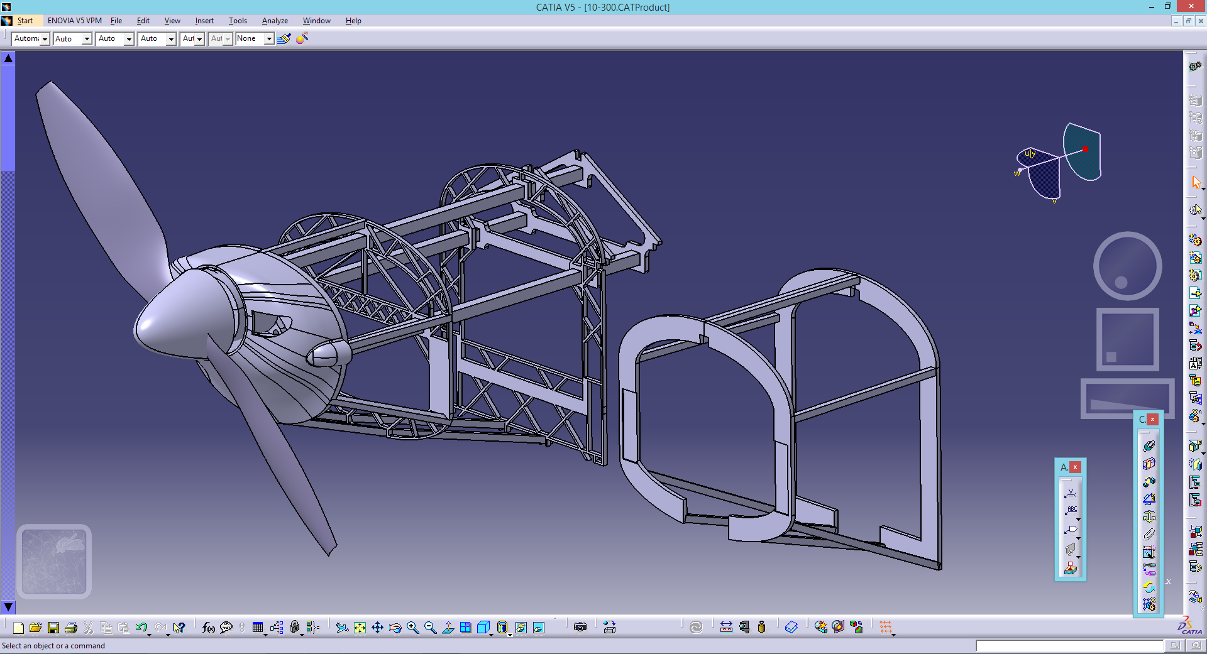1207x654 pixels.
Task: Apply Fix Component anchor constraint
Action: [x=1149, y=516]
